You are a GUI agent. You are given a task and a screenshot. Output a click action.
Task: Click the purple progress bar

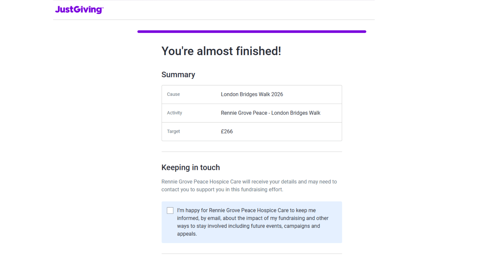(252, 32)
